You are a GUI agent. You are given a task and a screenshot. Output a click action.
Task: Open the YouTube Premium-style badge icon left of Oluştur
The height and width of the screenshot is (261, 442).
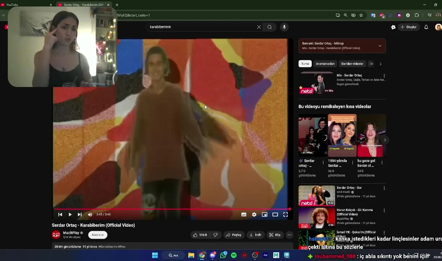point(393,27)
